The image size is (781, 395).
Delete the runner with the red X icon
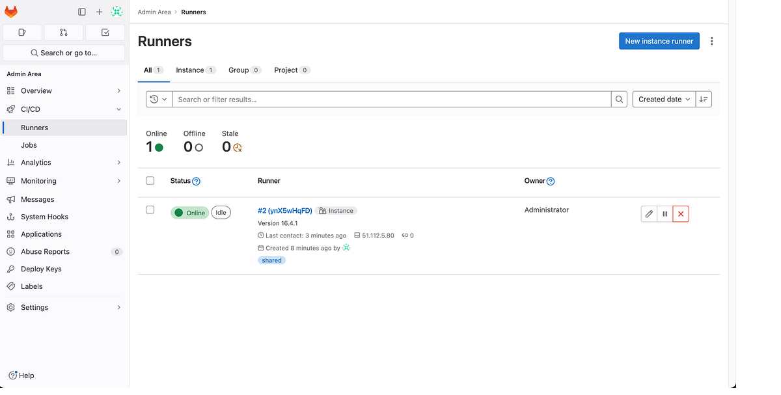[681, 213]
